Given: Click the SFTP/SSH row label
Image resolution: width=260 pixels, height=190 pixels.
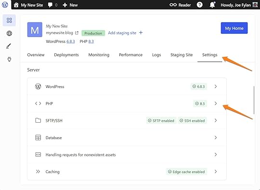Looking at the screenshot, I should 54,121.
